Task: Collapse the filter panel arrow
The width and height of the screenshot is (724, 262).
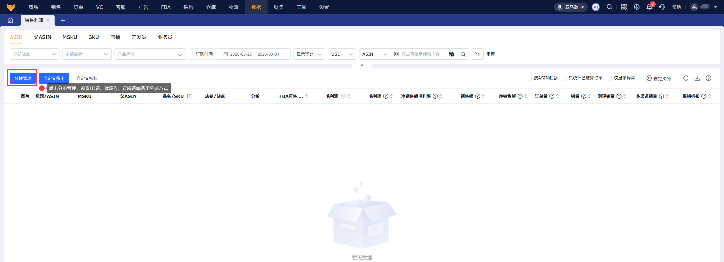Action: 362,65
